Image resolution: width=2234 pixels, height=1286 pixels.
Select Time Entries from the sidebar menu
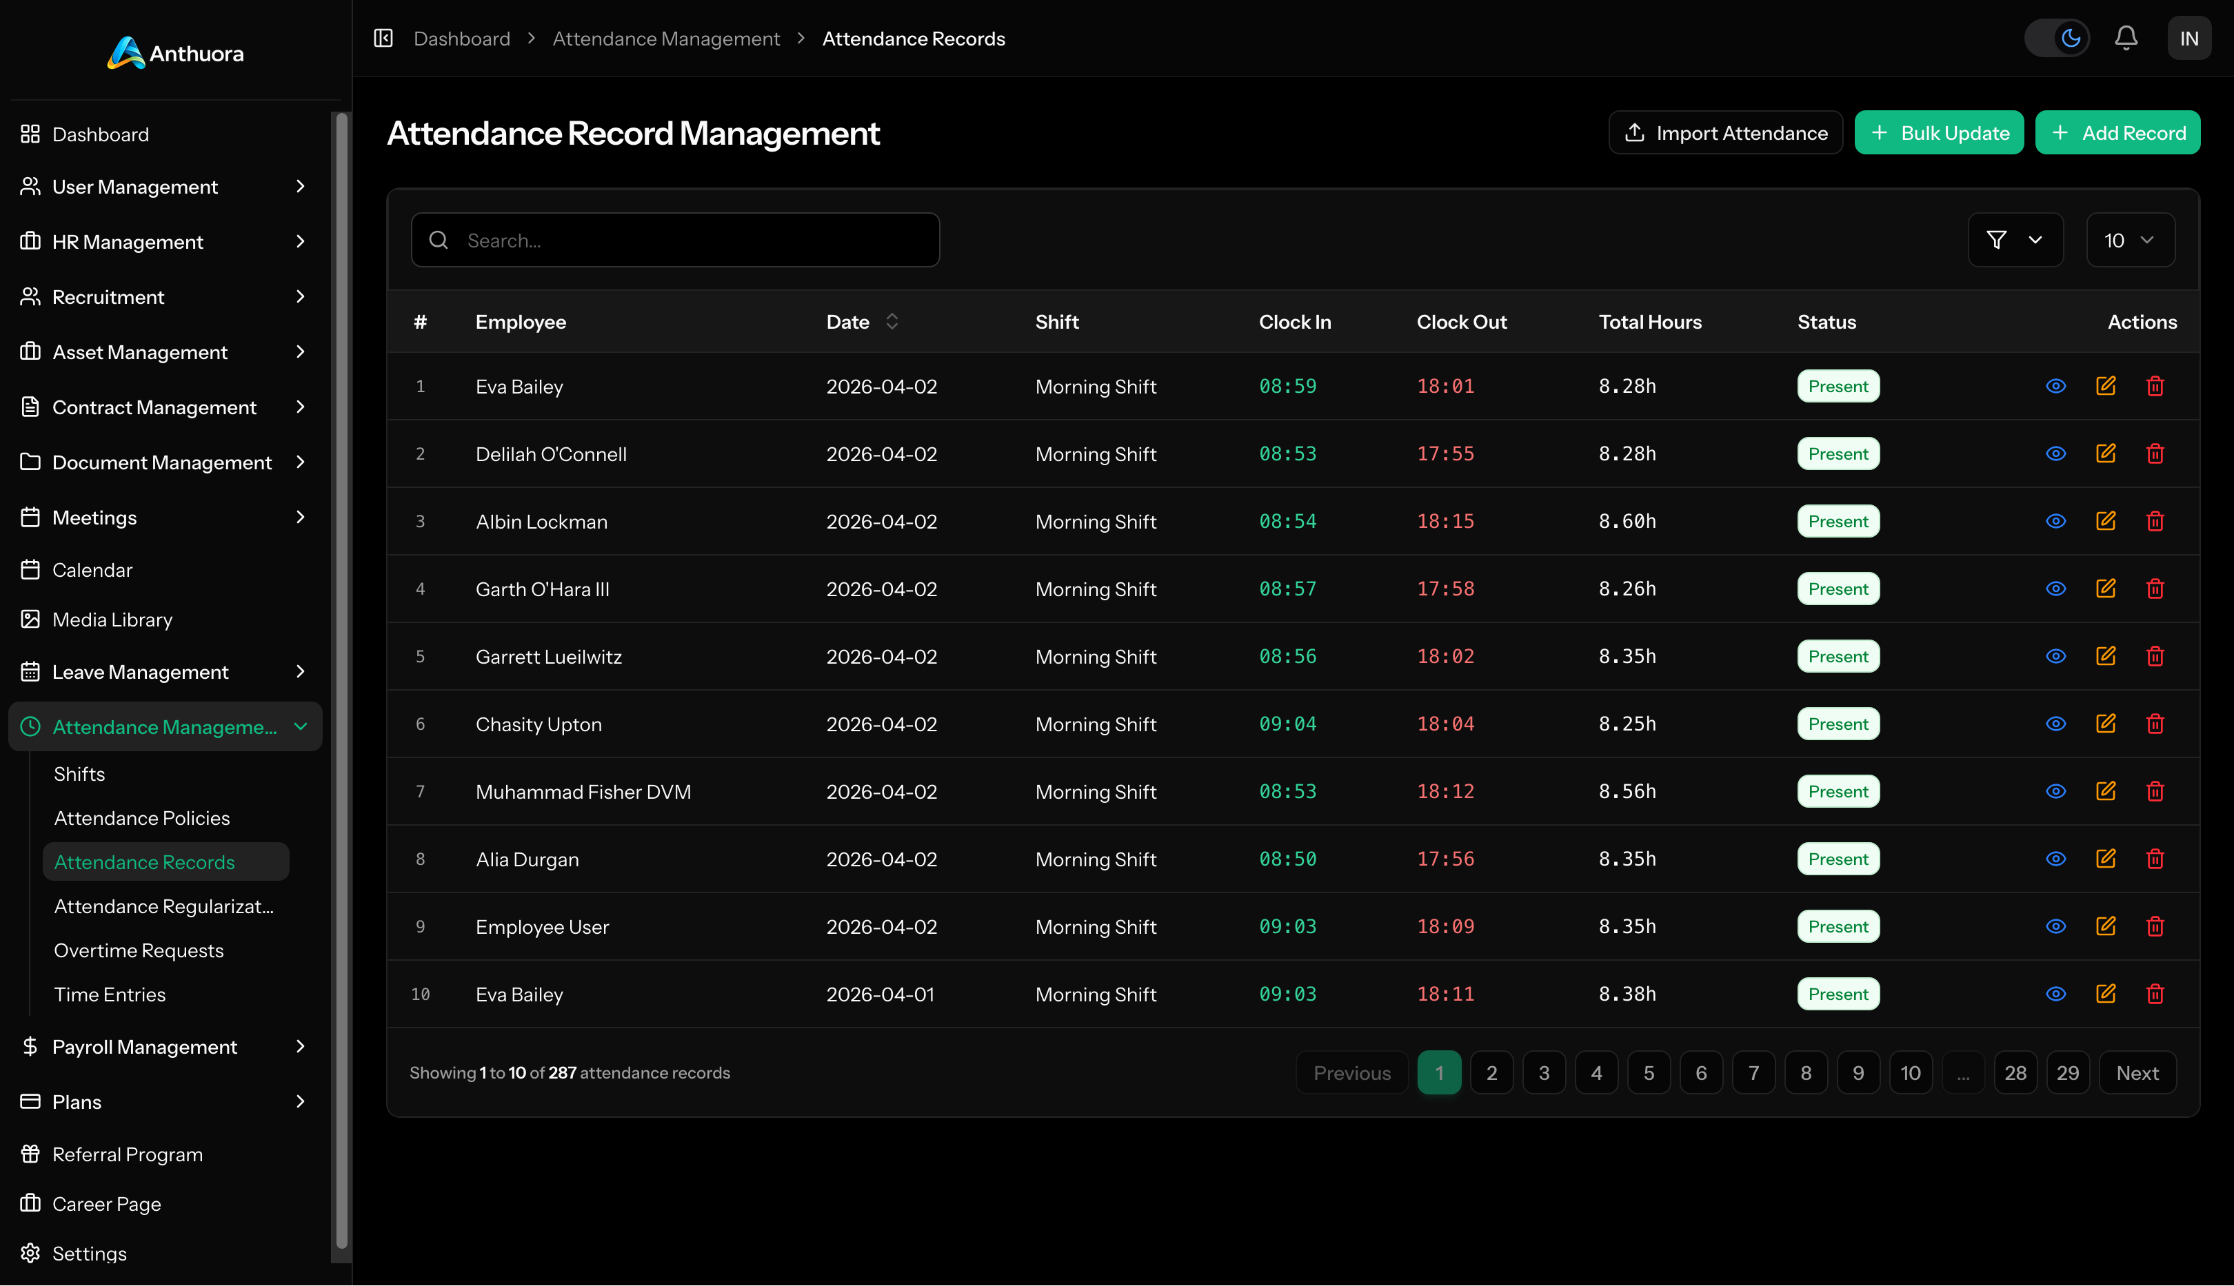pyautogui.click(x=110, y=994)
